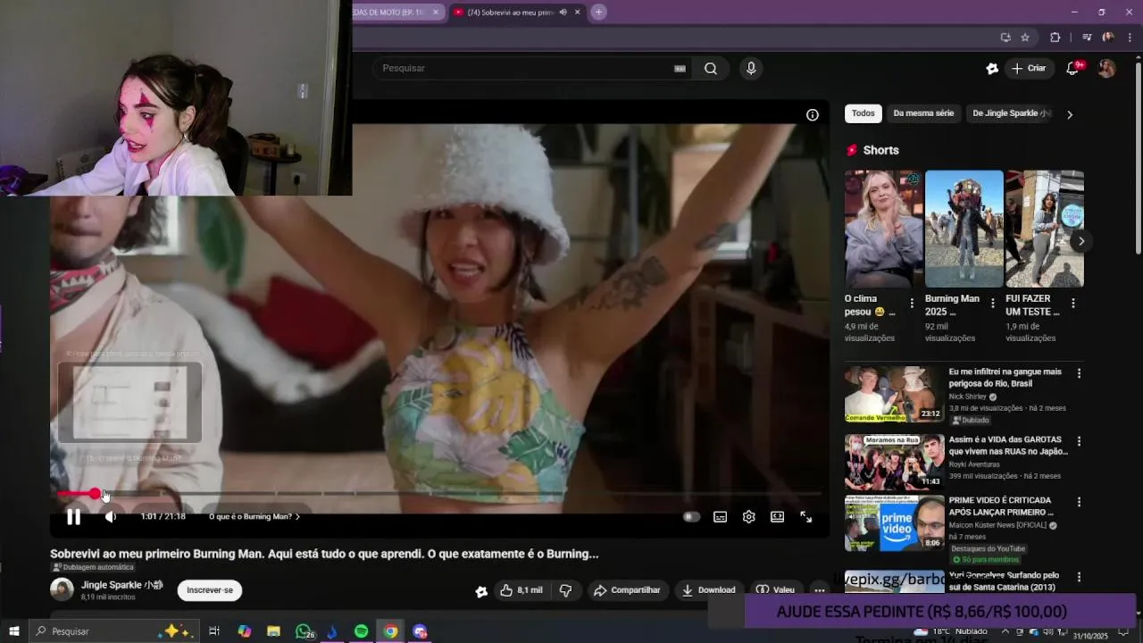Click the install/cast icon in the address bar
The image size is (1143, 643).
(1005, 38)
